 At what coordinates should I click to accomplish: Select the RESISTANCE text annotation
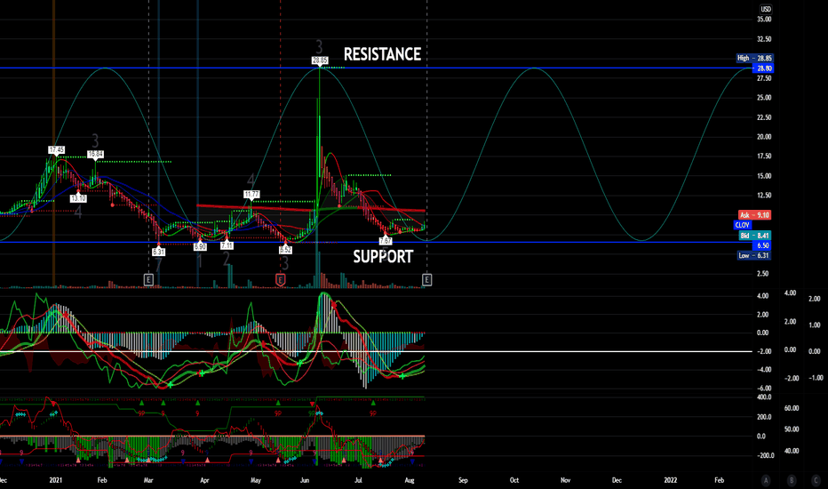coord(382,54)
